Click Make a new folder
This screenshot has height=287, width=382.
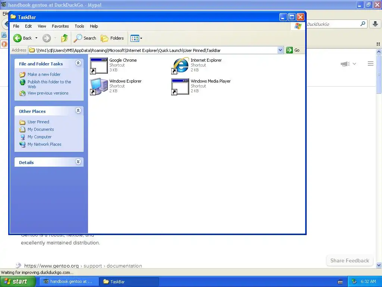[x=44, y=74]
